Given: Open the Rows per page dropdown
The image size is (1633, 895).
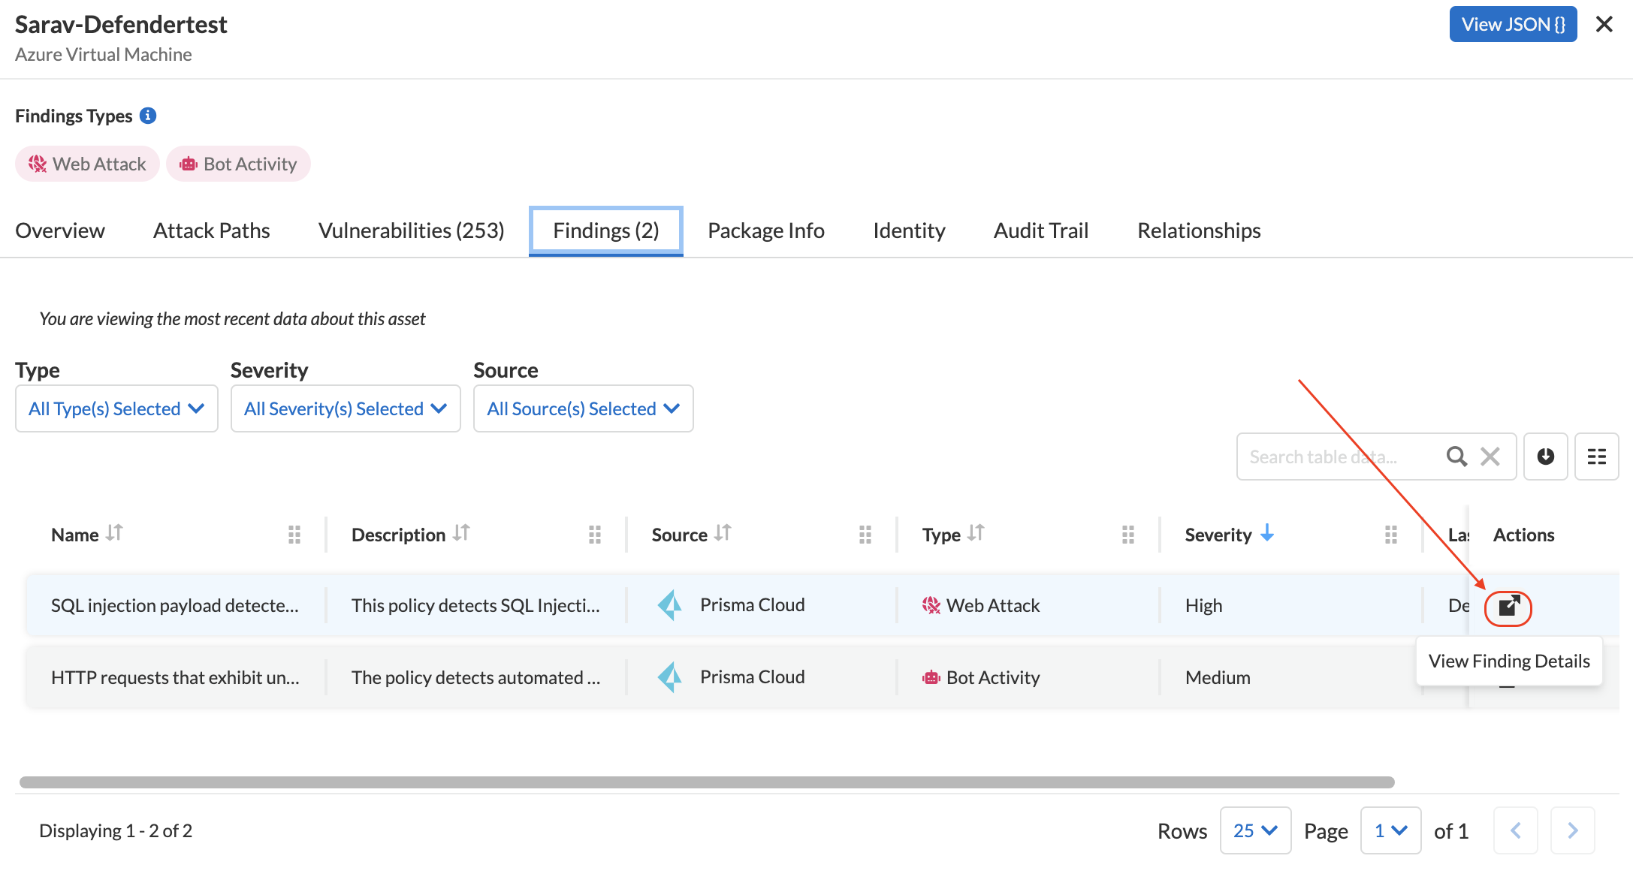Looking at the screenshot, I should click(x=1255, y=830).
